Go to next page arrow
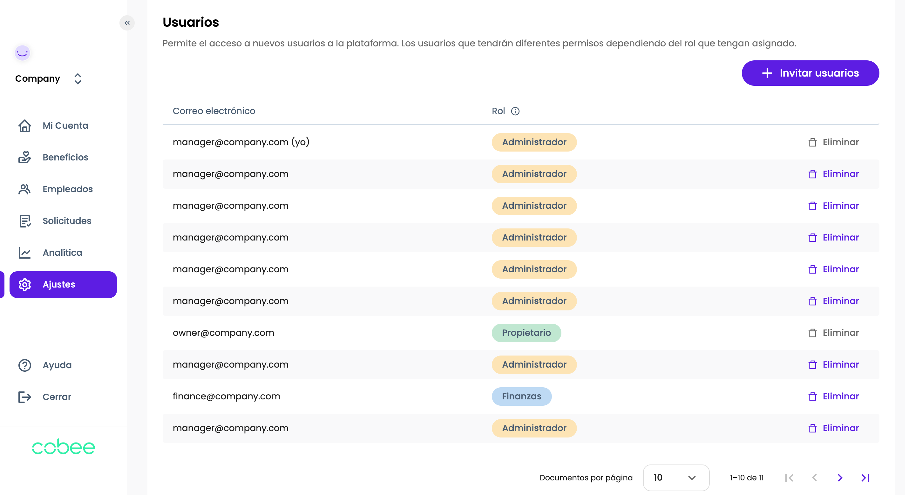This screenshot has height=495, width=915. point(840,478)
